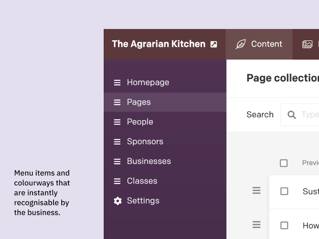Screen dimensions: 319x239
Task: Click the magnifying glass search icon
Action: (x=292, y=115)
